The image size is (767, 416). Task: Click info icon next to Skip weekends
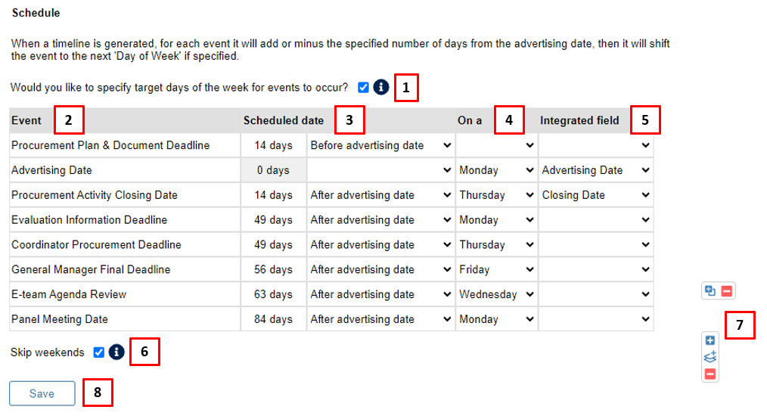(x=116, y=352)
